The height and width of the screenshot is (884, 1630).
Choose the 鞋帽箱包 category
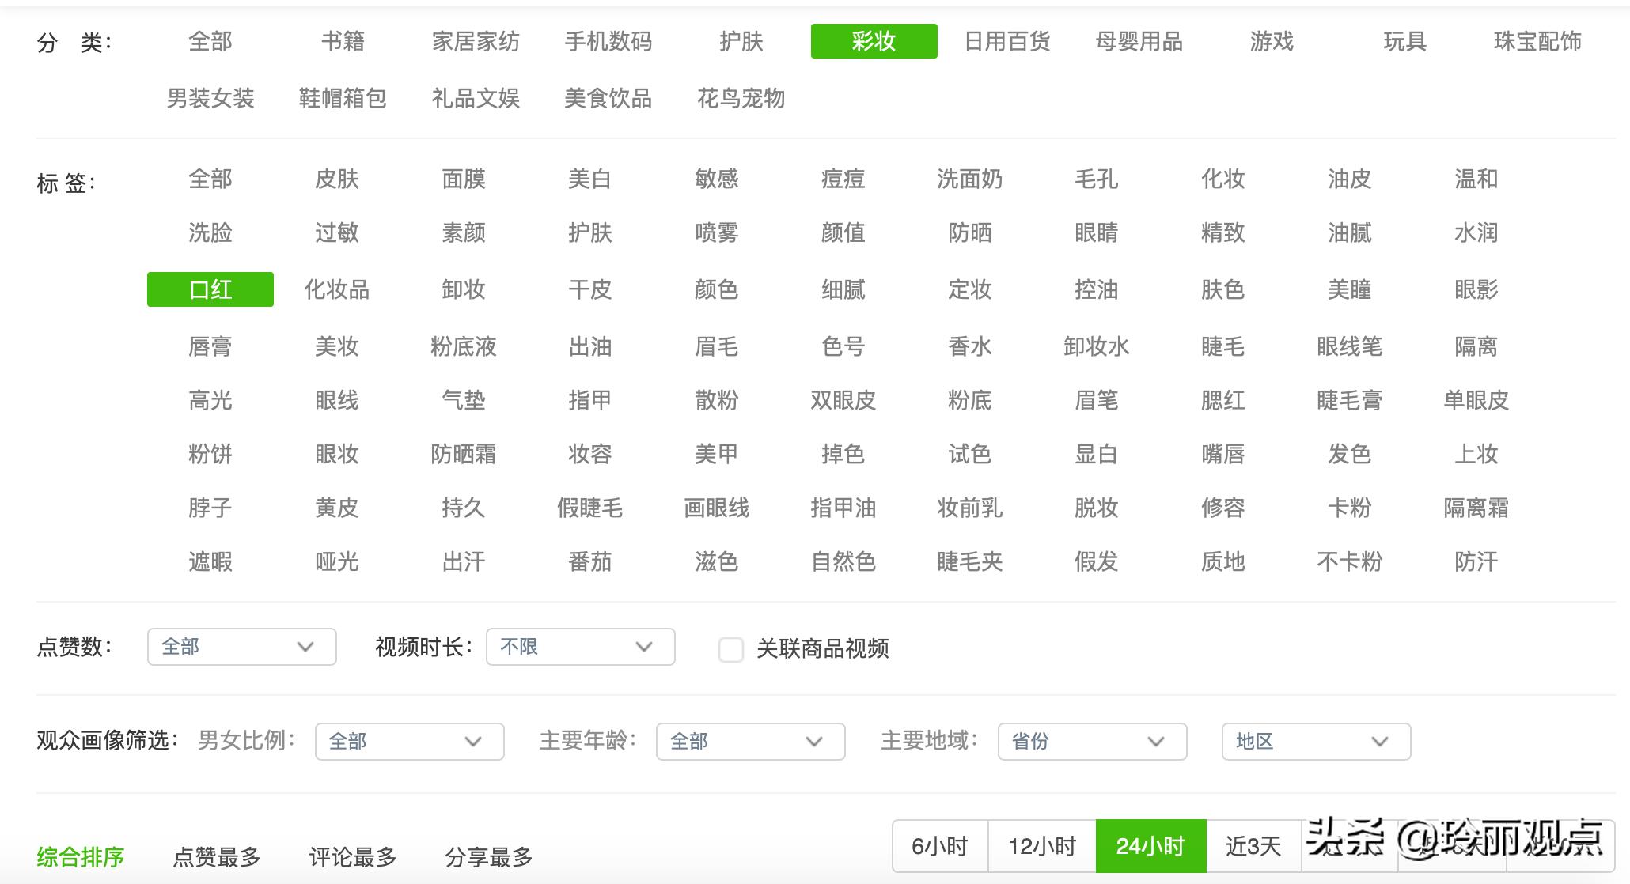click(343, 98)
